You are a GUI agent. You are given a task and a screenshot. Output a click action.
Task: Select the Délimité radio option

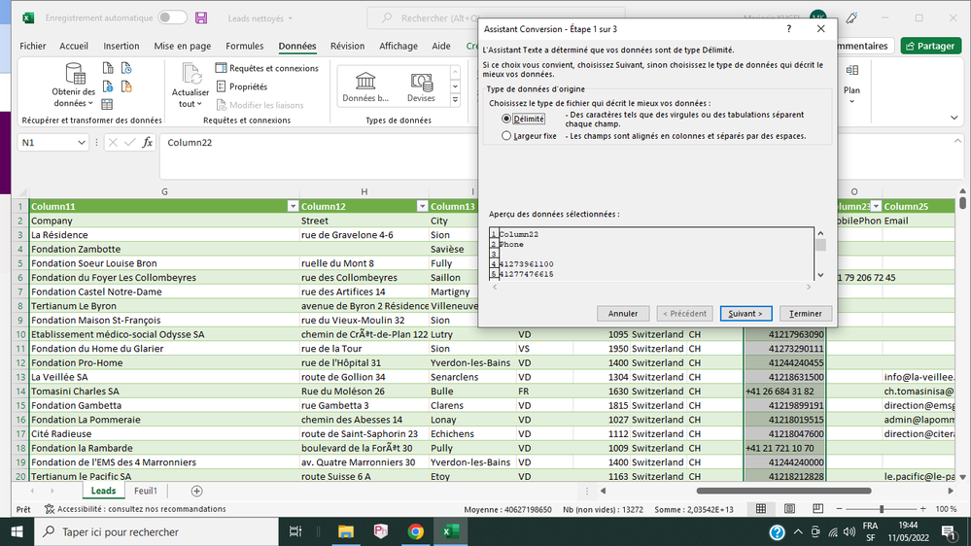[506, 119]
